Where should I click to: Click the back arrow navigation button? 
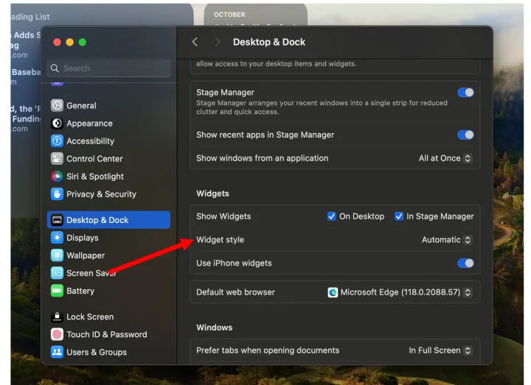[x=195, y=42]
